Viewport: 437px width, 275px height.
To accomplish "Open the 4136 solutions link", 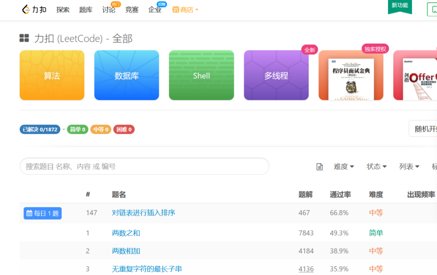I will [306, 269].
